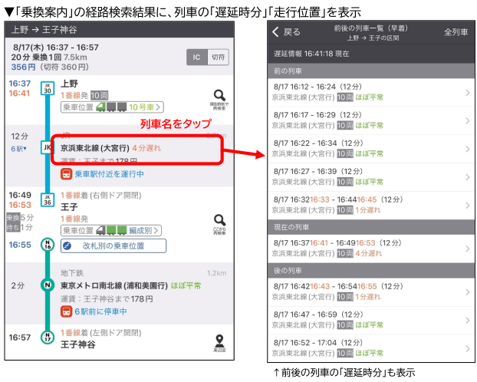Image resolution: width=477 pixels, height=382 pixels.
Task: Switch fare display to 切符
Action: 219,57
